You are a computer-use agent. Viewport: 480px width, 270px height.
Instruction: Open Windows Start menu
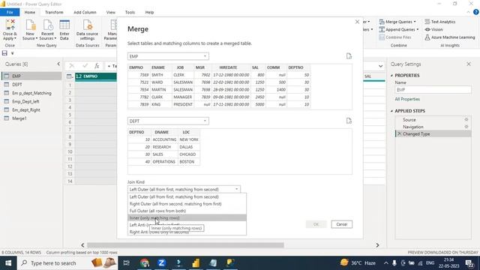click(8, 263)
